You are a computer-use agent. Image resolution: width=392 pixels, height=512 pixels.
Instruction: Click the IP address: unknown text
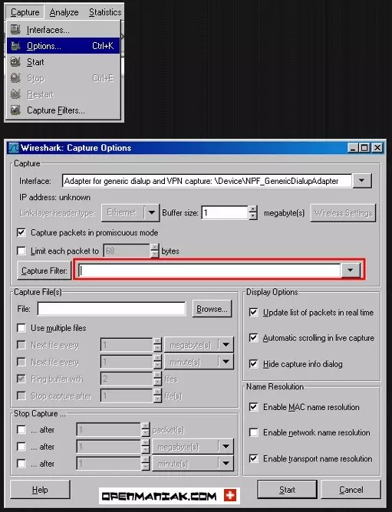[54, 197]
